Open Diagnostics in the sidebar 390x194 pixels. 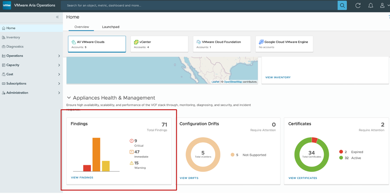click(15, 47)
